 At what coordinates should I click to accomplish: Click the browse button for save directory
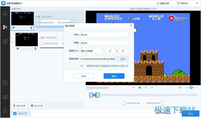point(122,59)
